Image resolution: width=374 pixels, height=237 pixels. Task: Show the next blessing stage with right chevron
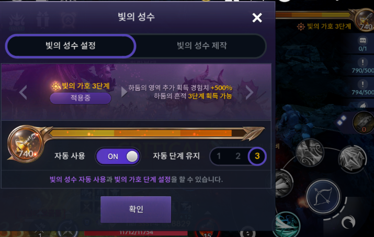click(x=250, y=92)
